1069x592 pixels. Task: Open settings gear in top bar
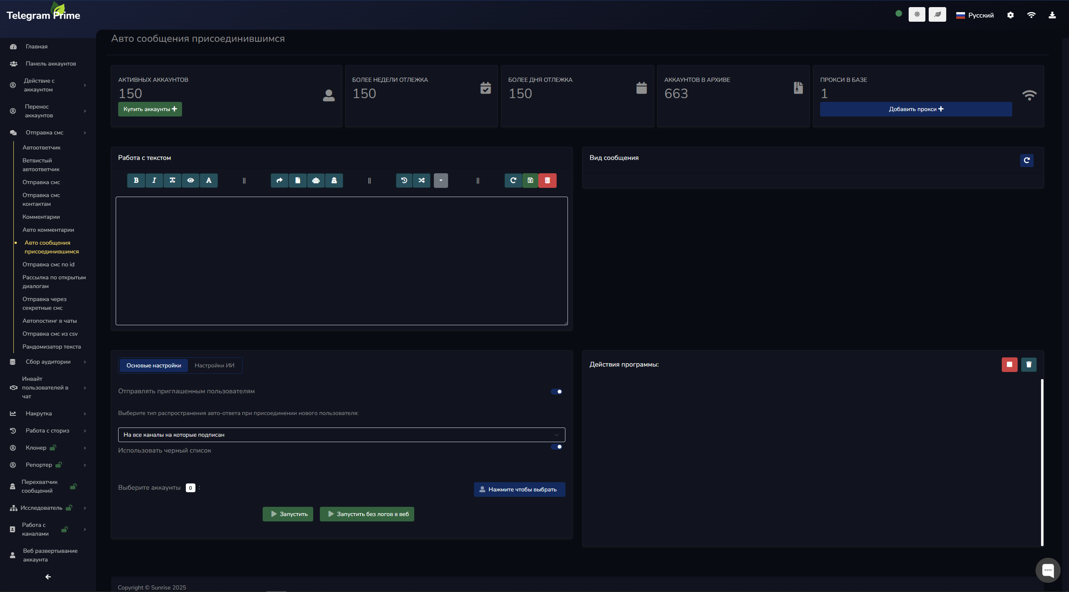click(1011, 15)
